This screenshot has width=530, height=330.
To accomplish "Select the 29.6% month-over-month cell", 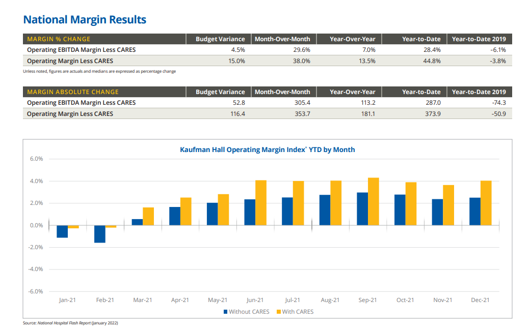I will tap(302, 50).
